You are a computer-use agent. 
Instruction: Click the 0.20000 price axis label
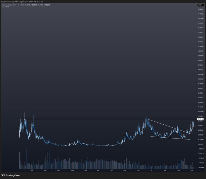click(201, 130)
